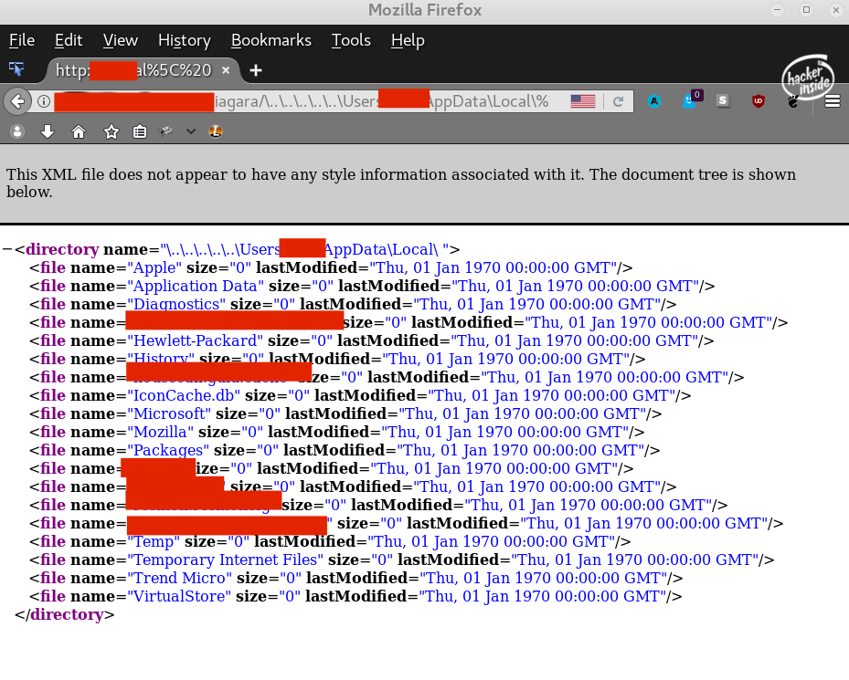
Task: Click the "Temporary Internet Files" file name
Action: [225, 560]
